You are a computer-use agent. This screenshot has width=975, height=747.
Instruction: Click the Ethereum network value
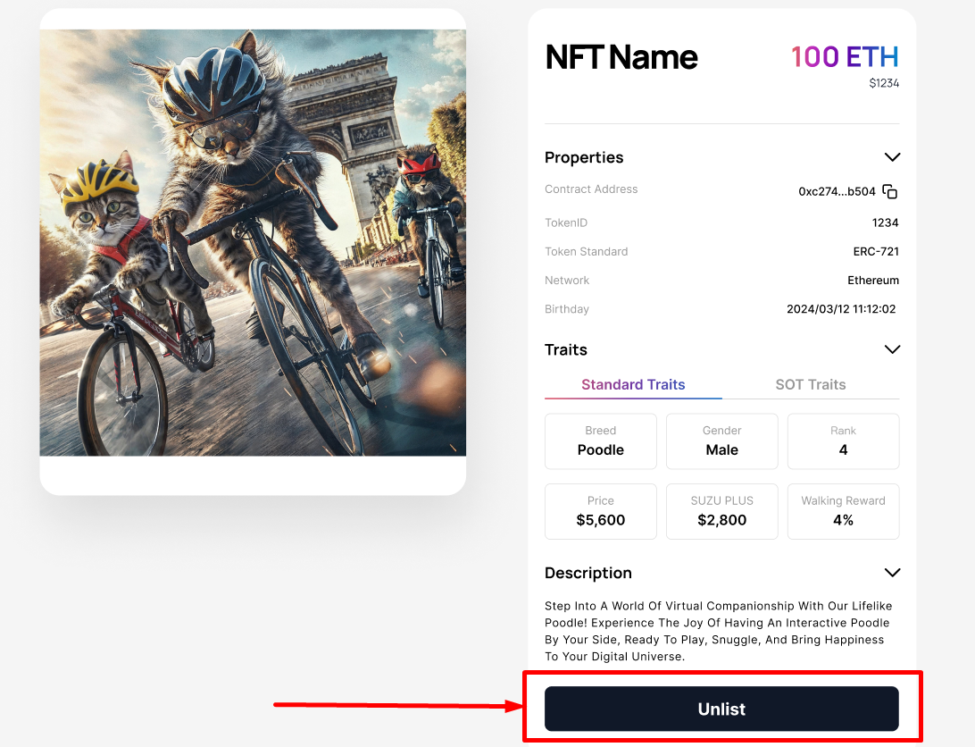(872, 280)
